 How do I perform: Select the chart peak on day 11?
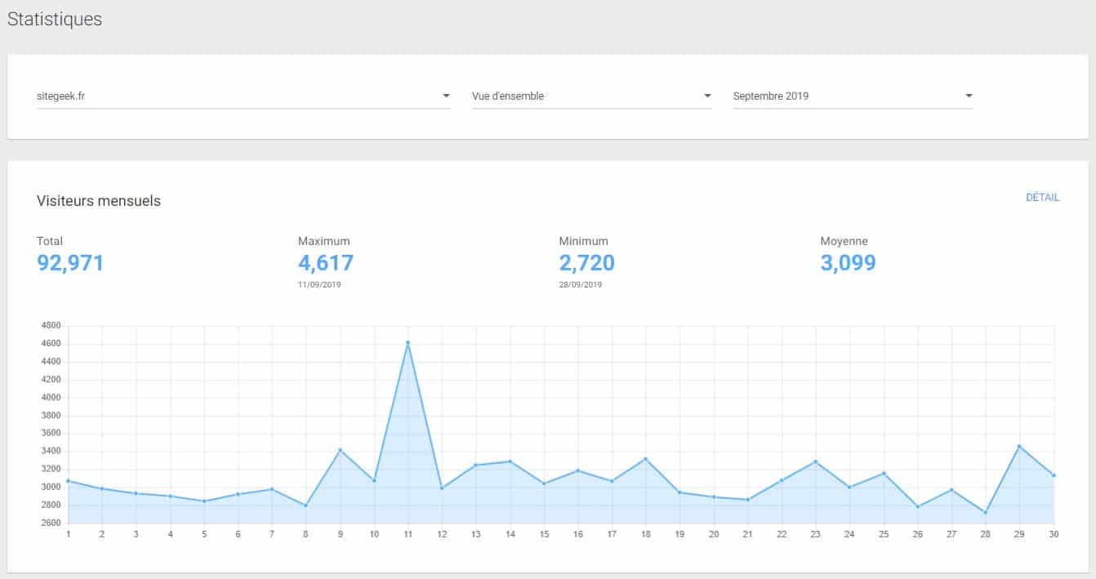click(x=408, y=342)
